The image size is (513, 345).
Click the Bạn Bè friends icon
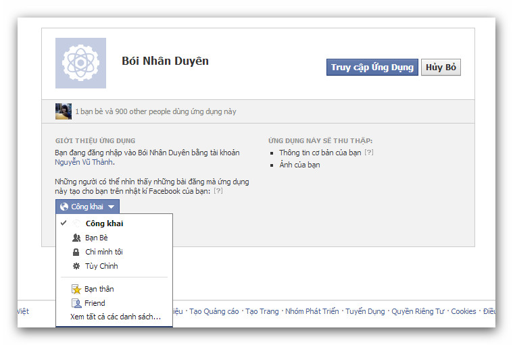(76, 238)
